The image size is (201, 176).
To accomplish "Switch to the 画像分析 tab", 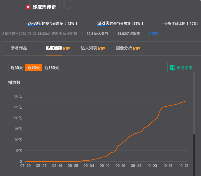I will pyautogui.click(x=128, y=48).
